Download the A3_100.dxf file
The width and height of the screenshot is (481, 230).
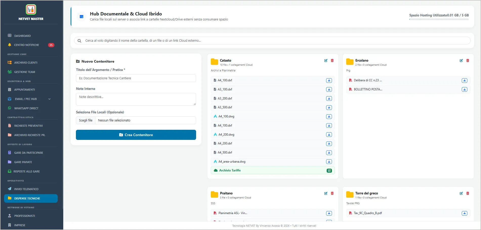coord(329,89)
